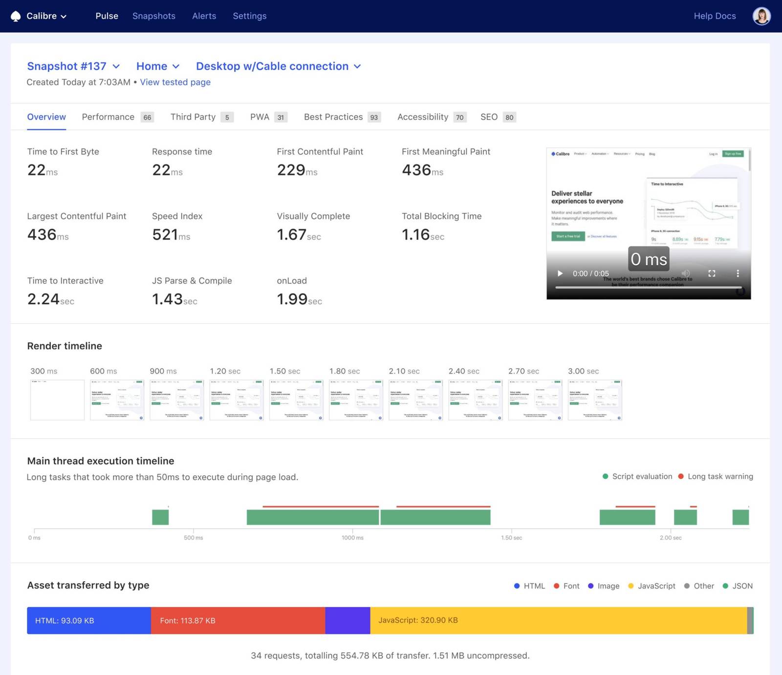Viewport: 782px width, 675px height.
Task: Open the 300 ms render frame
Action: pos(57,400)
